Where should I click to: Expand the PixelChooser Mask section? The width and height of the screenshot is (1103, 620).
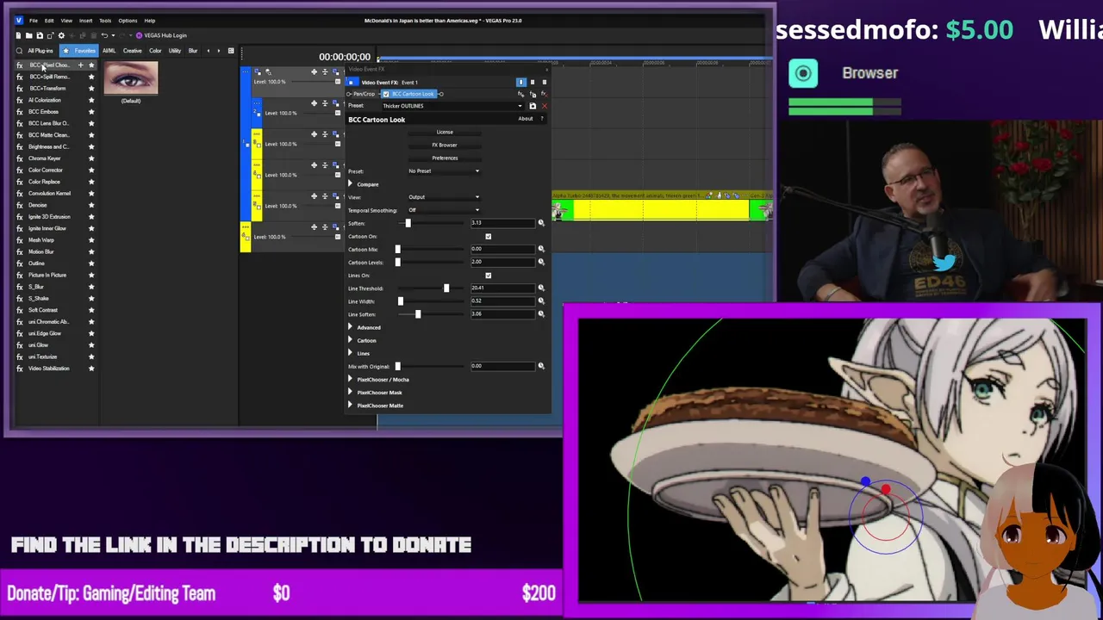point(351,392)
